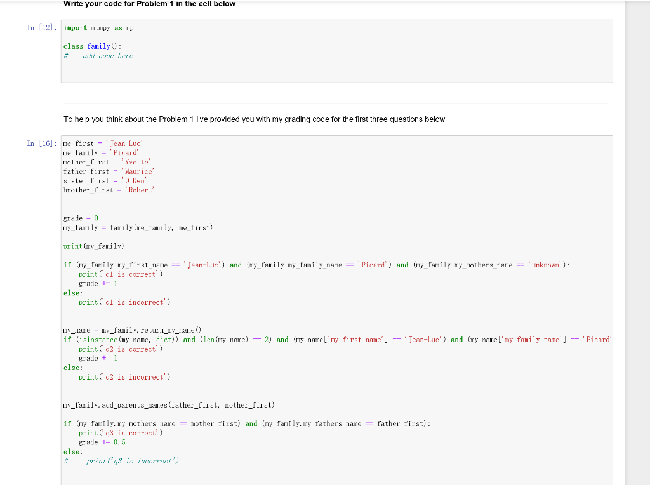Viewport: 650px width, 485px height.
Task: Click the if-statement checking my_mothers_name == mother_first
Action: point(247,423)
